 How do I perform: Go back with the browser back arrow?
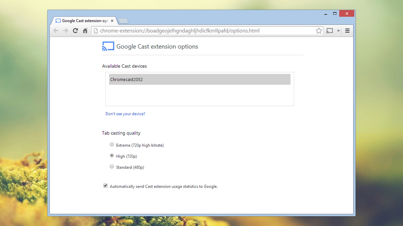56,31
